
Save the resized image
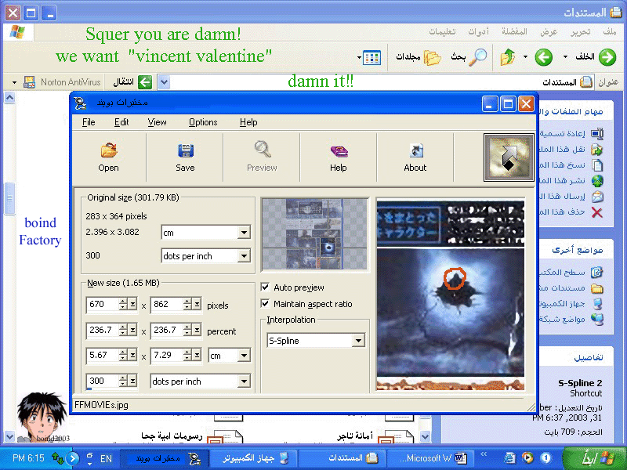(185, 157)
